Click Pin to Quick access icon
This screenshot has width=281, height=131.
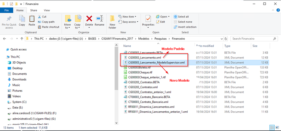click(x=9, y=19)
